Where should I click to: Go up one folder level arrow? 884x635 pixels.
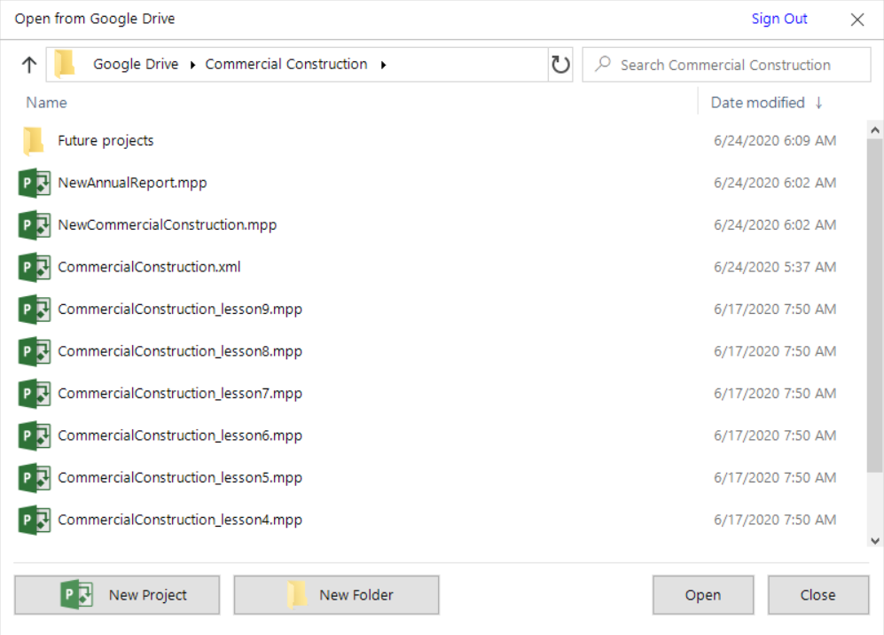pyautogui.click(x=29, y=64)
